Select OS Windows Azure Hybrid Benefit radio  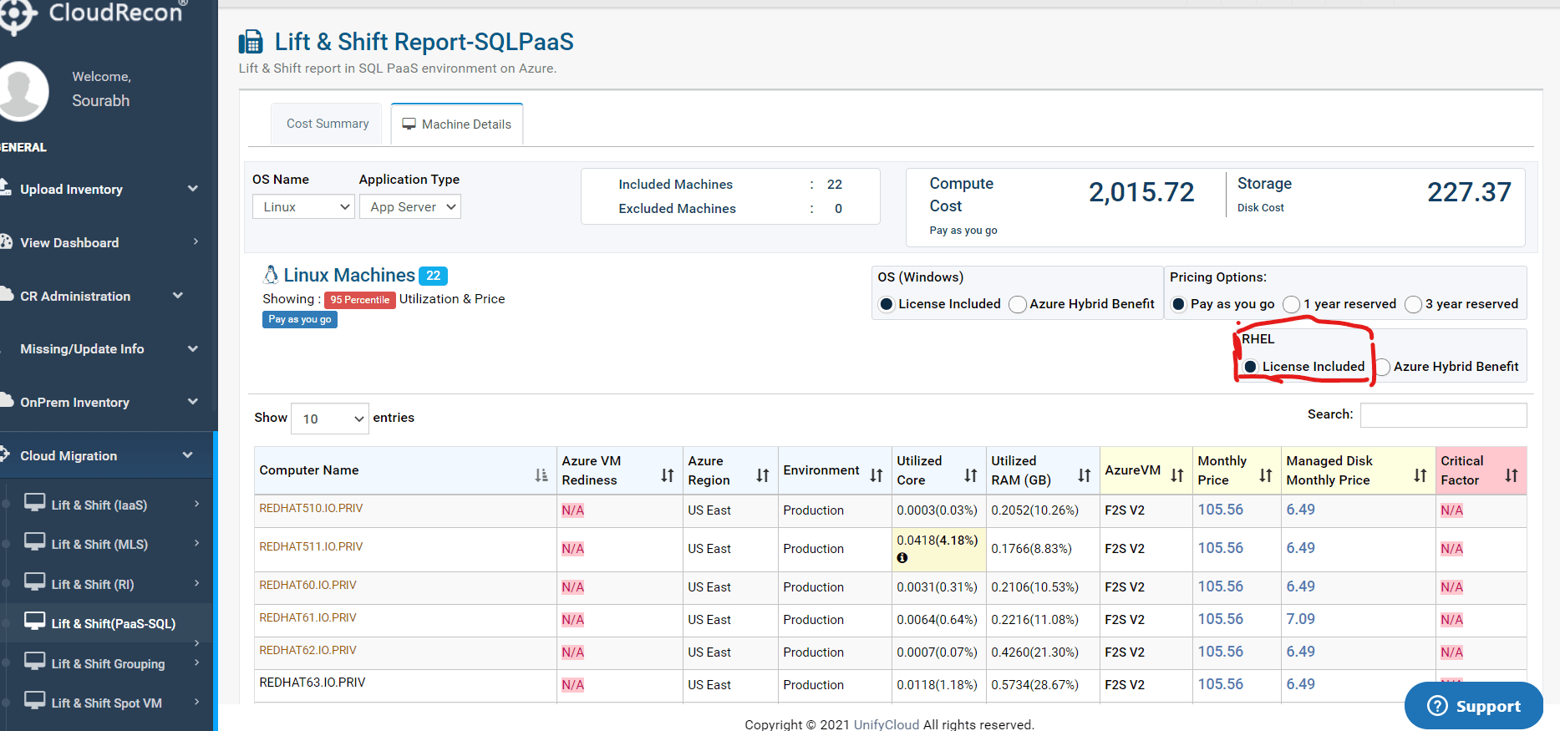[1018, 304]
